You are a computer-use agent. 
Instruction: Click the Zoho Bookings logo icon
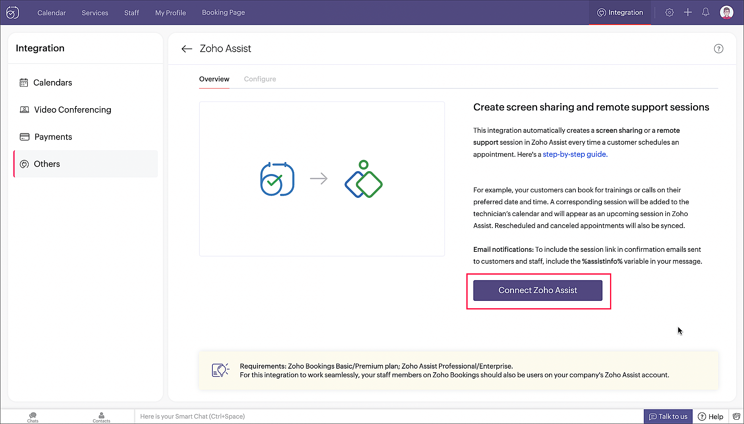(x=12, y=13)
